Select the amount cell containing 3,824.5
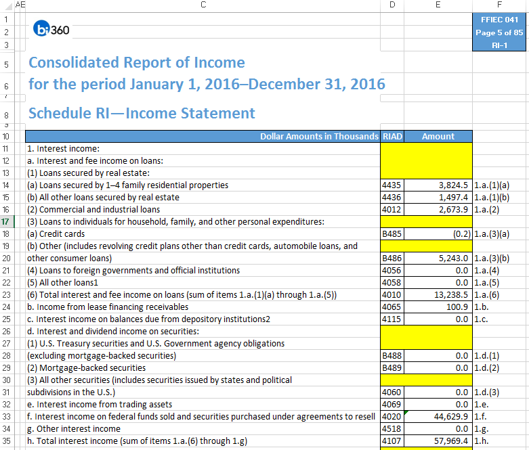529x450 pixels. click(x=438, y=185)
